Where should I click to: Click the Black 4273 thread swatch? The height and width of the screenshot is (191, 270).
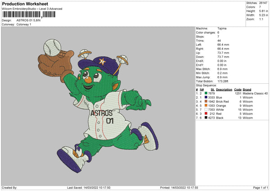(206, 118)
